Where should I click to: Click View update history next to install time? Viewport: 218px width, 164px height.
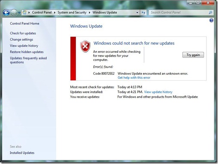click(x=158, y=92)
